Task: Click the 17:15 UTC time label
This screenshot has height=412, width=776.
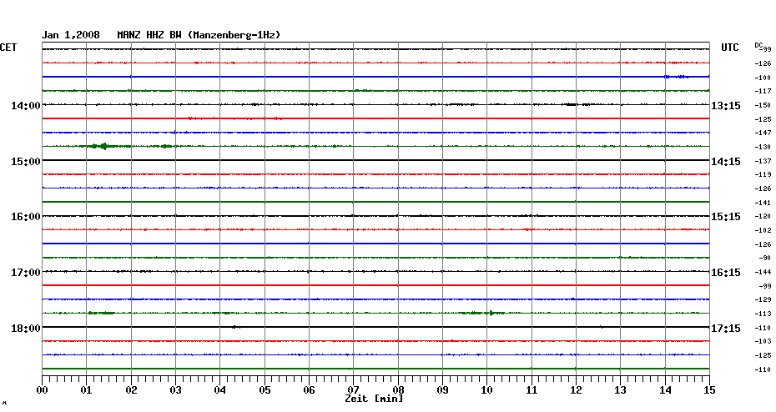Action: coord(726,329)
